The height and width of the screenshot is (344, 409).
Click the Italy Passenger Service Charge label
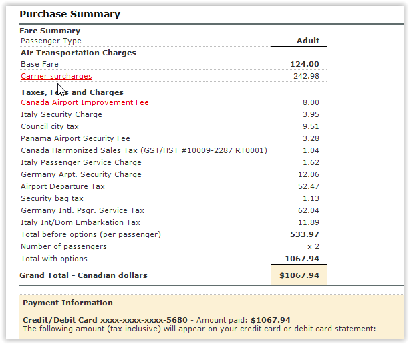click(81, 162)
